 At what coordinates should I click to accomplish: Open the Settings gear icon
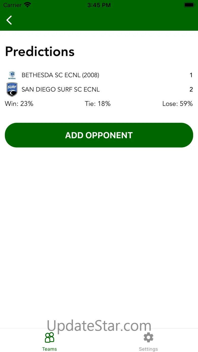coord(148,338)
